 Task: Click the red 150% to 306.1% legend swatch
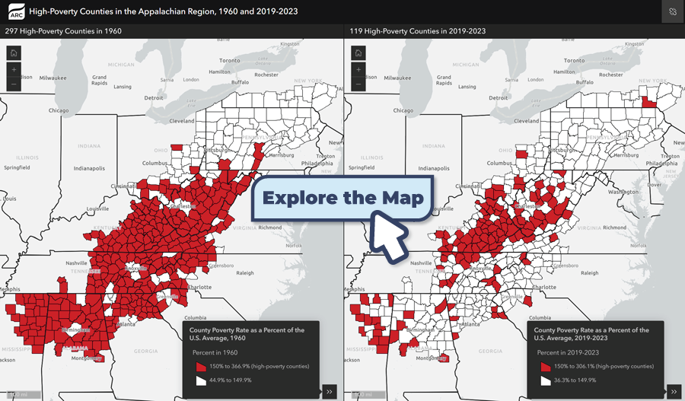(x=545, y=366)
